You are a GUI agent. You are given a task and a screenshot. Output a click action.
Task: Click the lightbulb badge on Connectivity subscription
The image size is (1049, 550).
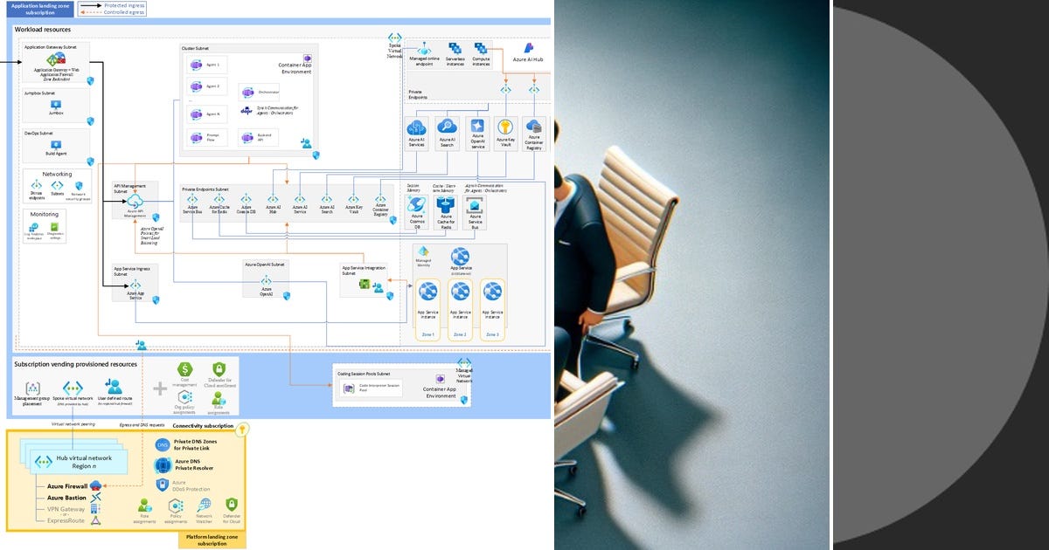point(241,430)
